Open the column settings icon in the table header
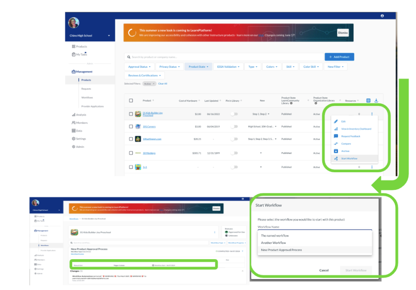 (368, 101)
